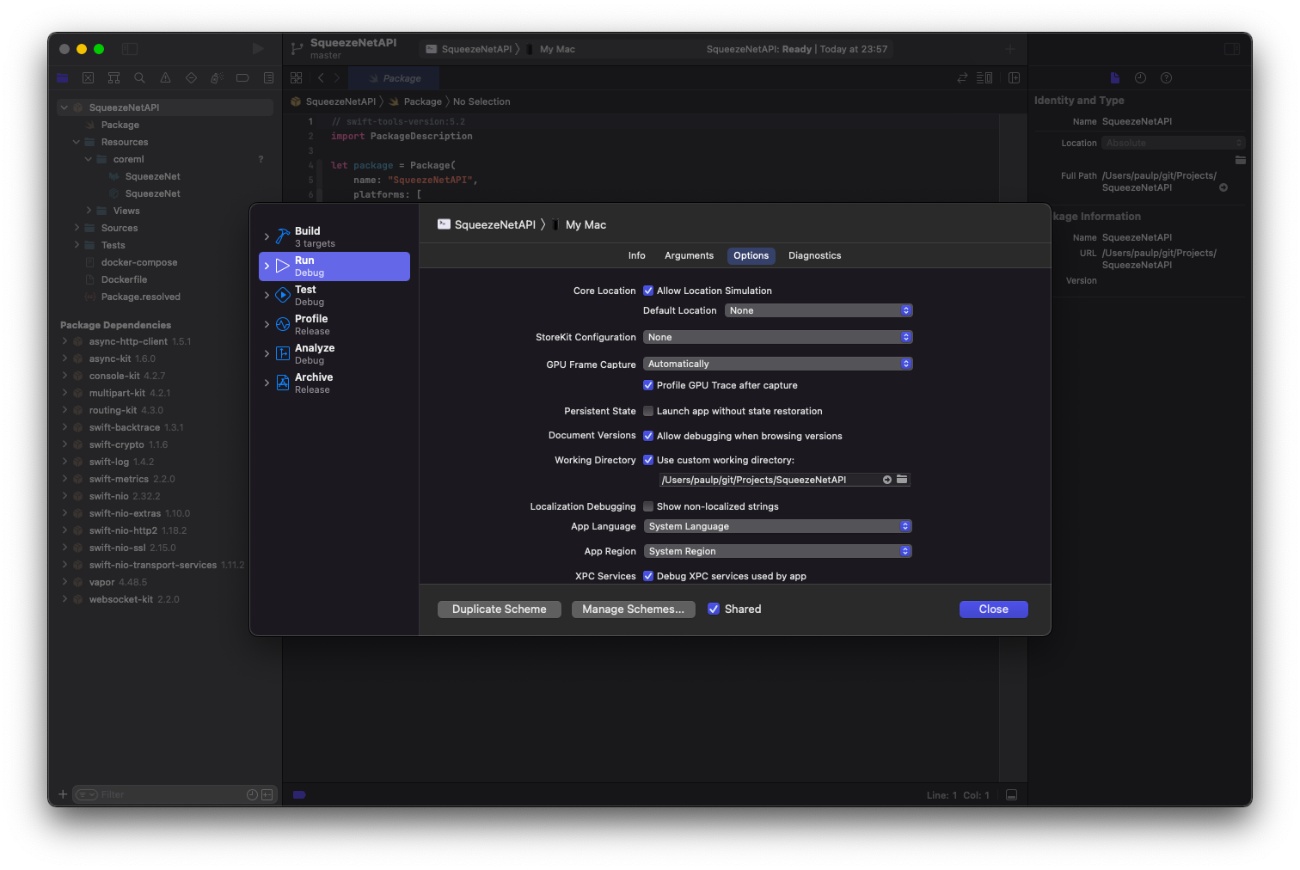Toggle Allow debugging when browsing versions
The image size is (1300, 870).
tap(648, 436)
